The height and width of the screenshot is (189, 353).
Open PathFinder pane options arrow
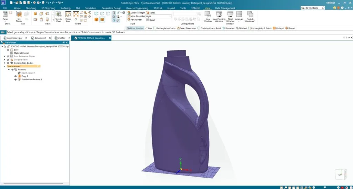point(64,42)
